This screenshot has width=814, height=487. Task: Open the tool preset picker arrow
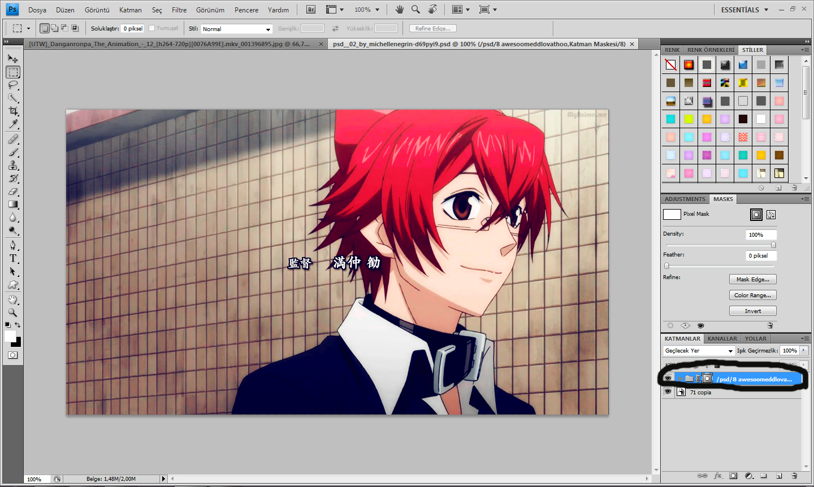(x=28, y=28)
